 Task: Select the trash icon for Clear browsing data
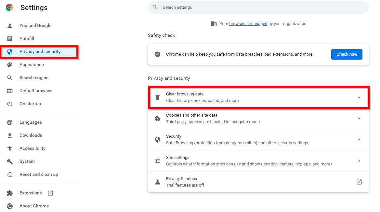tap(158, 97)
